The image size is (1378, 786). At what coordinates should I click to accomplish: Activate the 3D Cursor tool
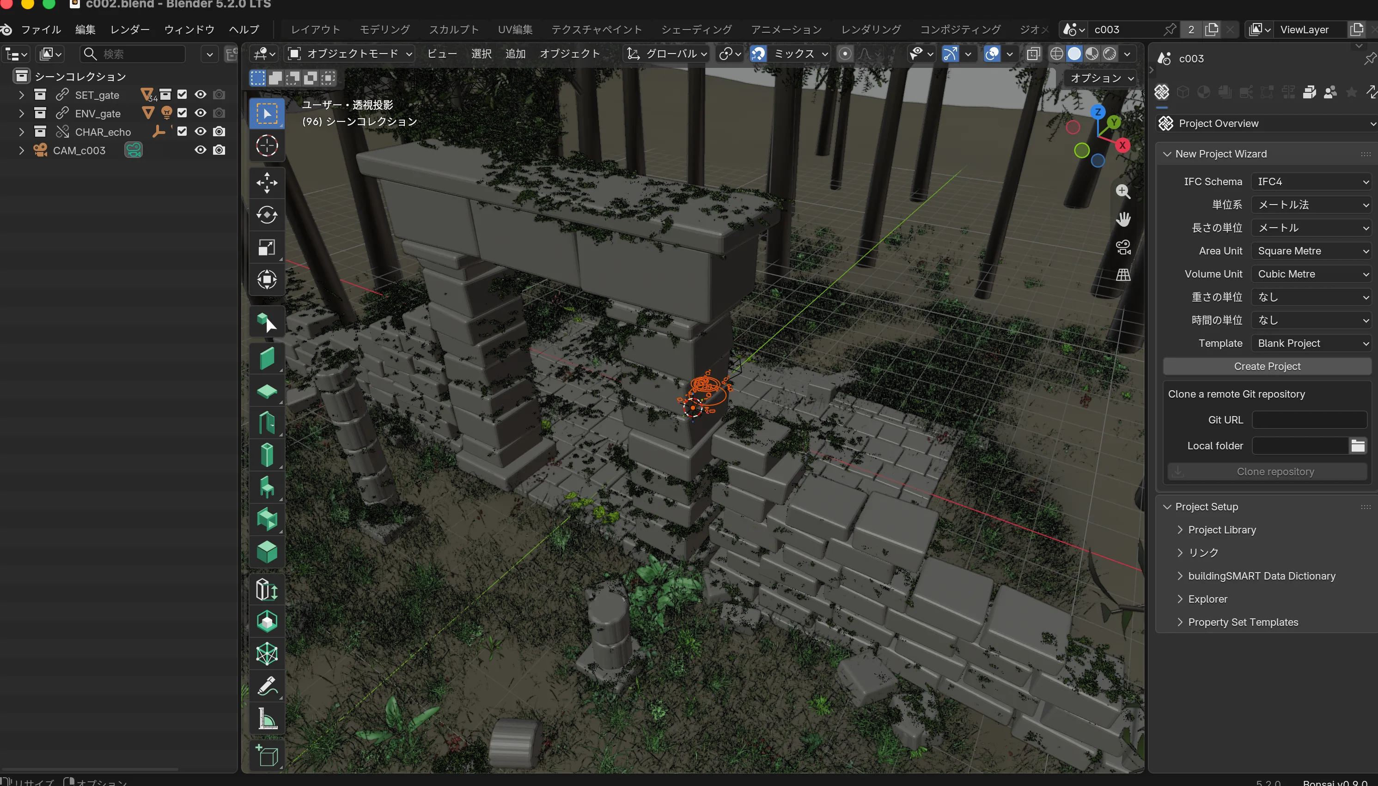click(x=267, y=145)
